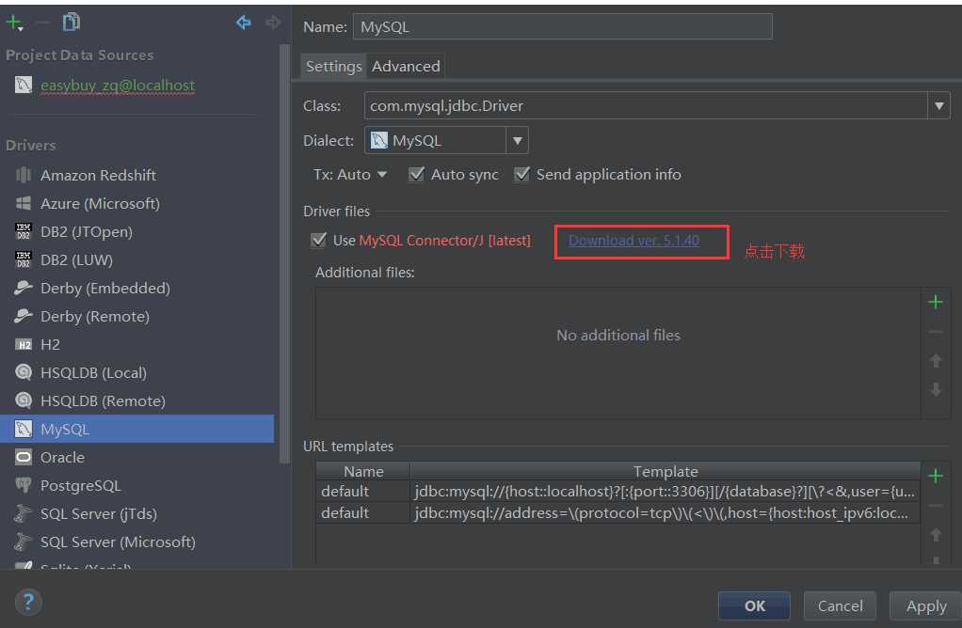
Task: Select the Derby (Embedded) driver icon
Action: tap(24, 288)
